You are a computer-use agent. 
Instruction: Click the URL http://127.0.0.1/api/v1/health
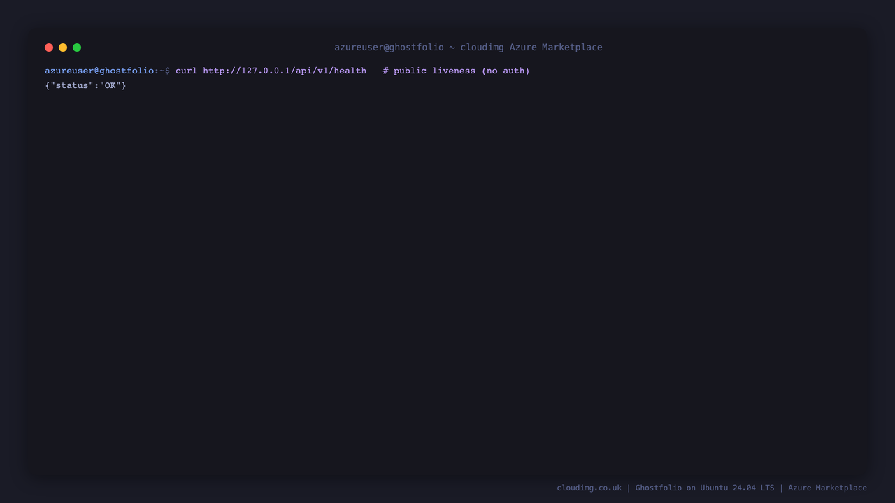point(285,71)
